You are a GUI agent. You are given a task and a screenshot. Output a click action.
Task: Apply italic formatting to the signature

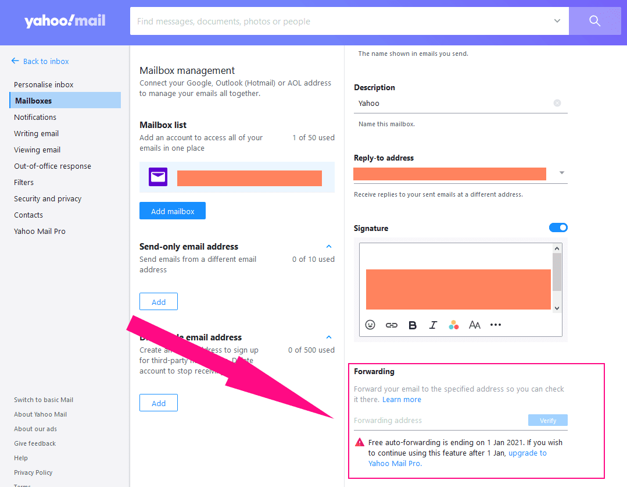tap(433, 325)
